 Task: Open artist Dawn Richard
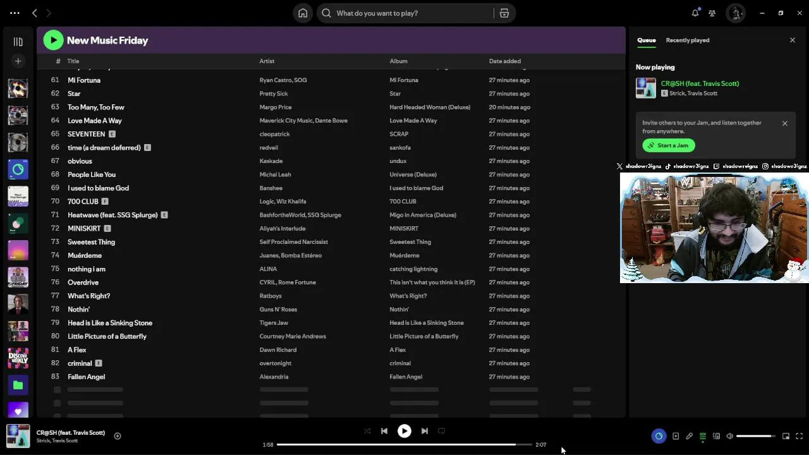tap(278, 350)
